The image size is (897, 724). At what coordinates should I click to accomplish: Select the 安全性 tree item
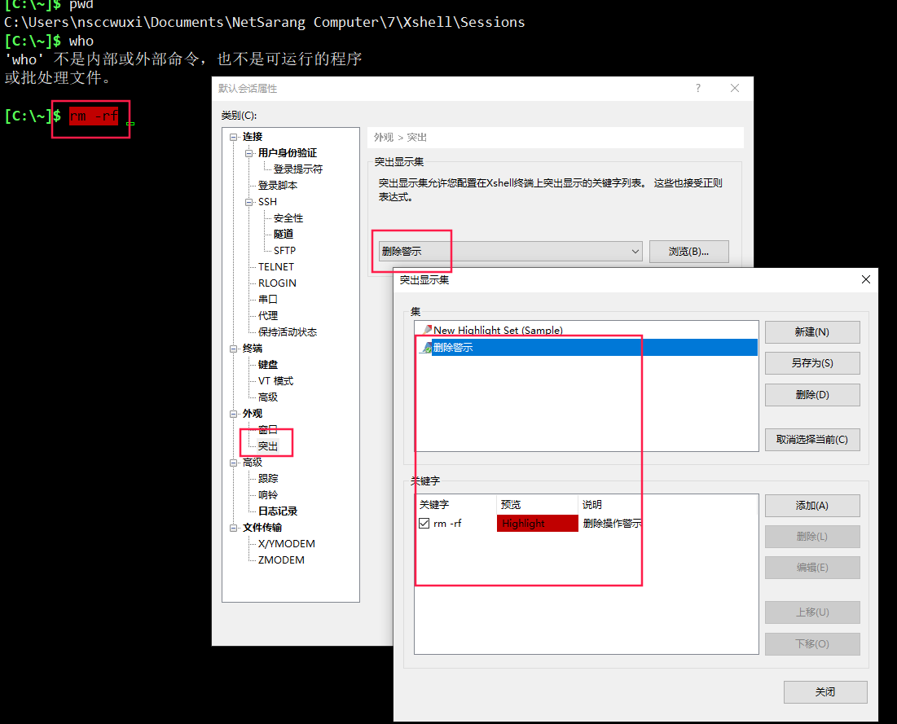pos(288,218)
